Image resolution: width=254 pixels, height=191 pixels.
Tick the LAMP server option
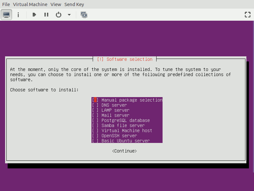pyautogui.click(x=95, y=110)
